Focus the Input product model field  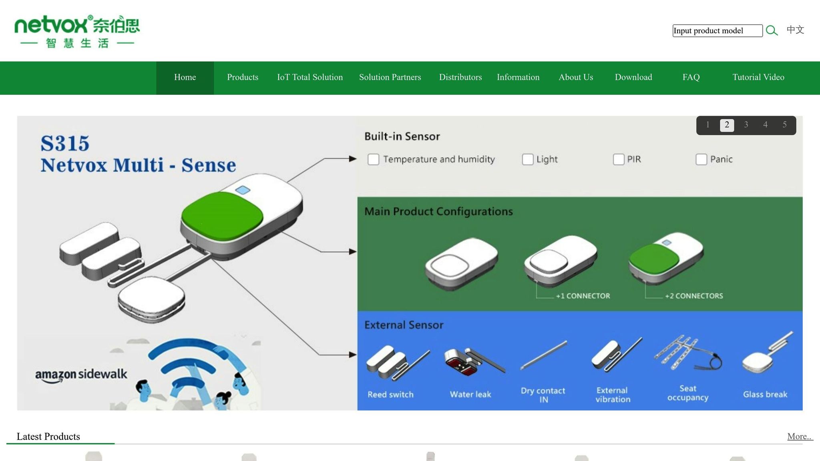[x=717, y=31]
